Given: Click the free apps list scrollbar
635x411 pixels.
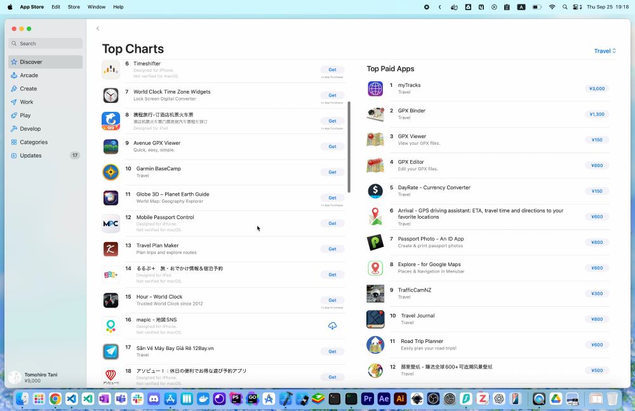Looking at the screenshot, I should [349, 147].
